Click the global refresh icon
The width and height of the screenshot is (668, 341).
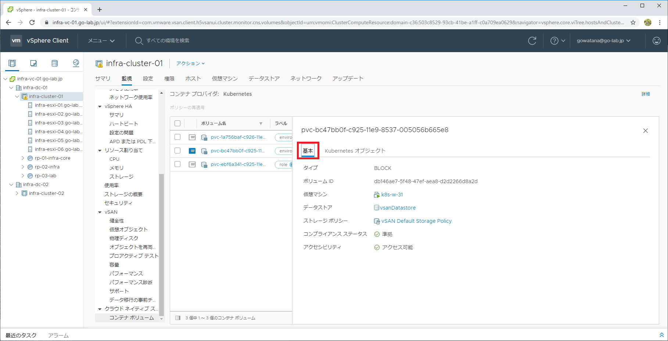coord(532,41)
